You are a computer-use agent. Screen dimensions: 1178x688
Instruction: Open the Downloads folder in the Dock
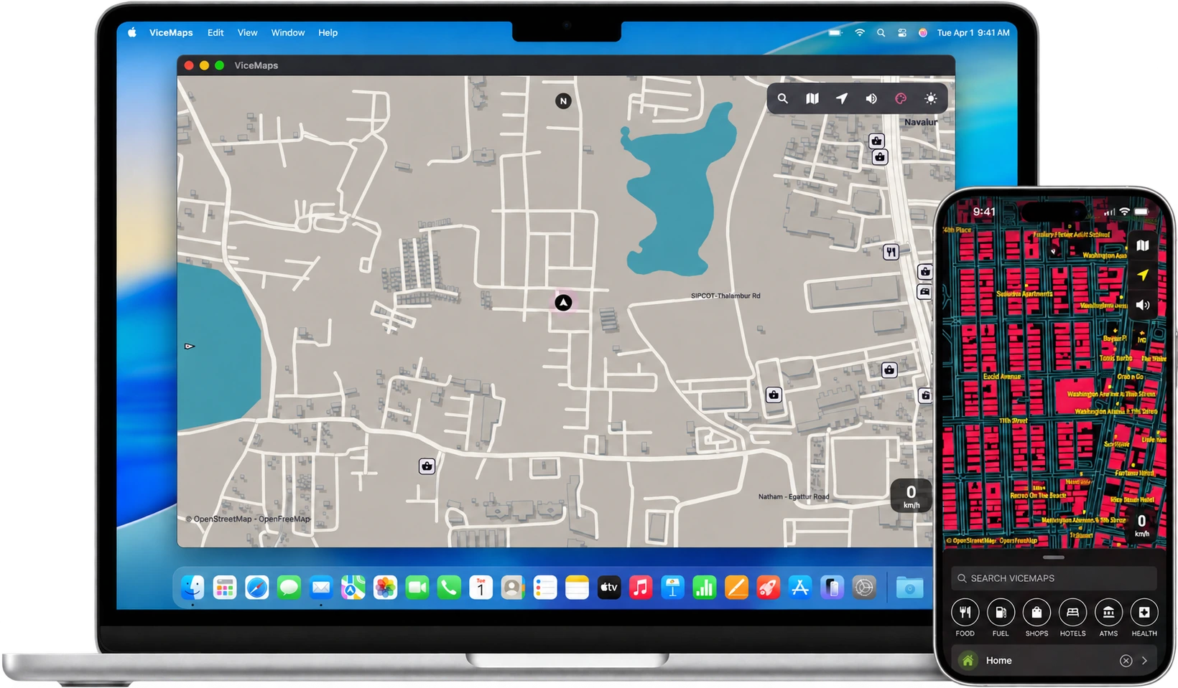click(x=909, y=588)
